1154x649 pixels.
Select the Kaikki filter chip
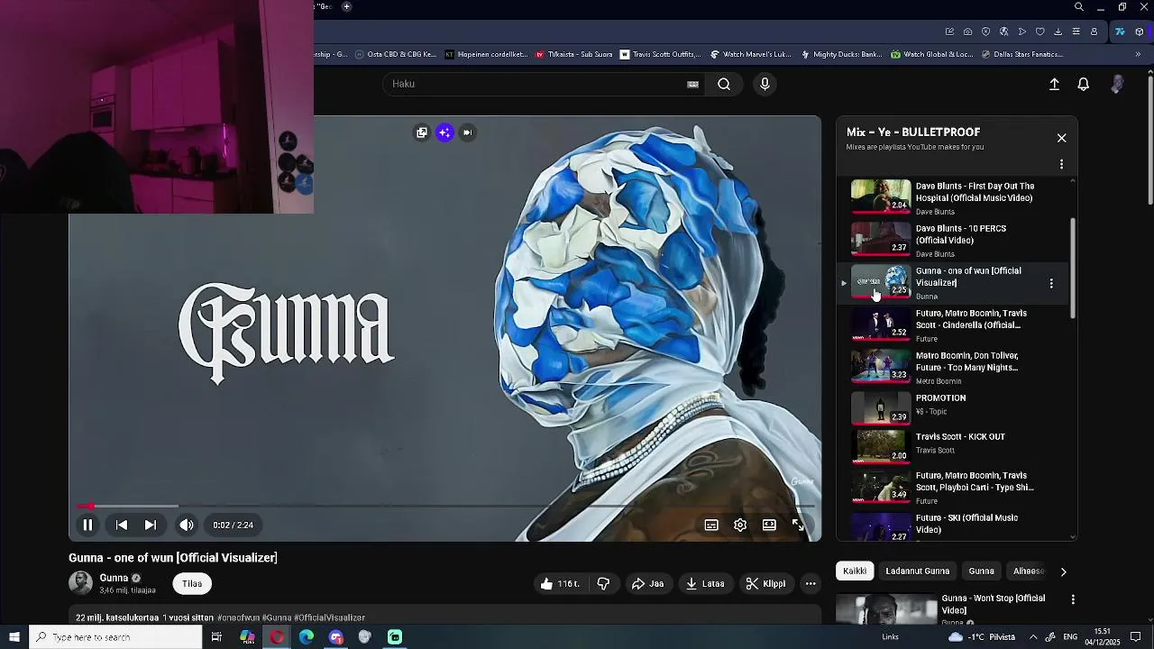(855, 571)
